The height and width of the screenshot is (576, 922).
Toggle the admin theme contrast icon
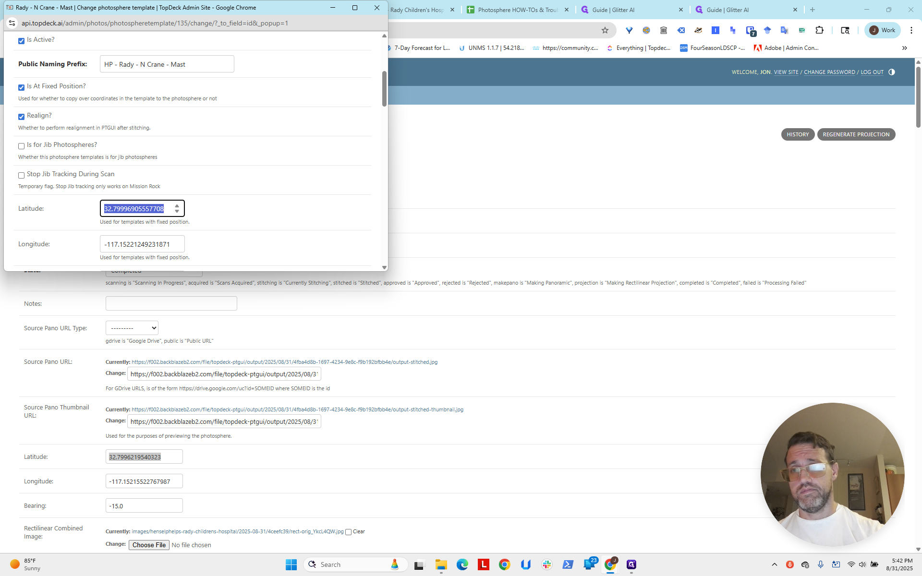(892, 72)
